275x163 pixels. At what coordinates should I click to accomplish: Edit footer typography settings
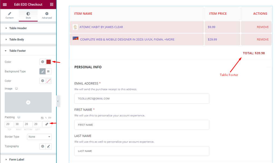pyautogui.click(x=49, y=146)
